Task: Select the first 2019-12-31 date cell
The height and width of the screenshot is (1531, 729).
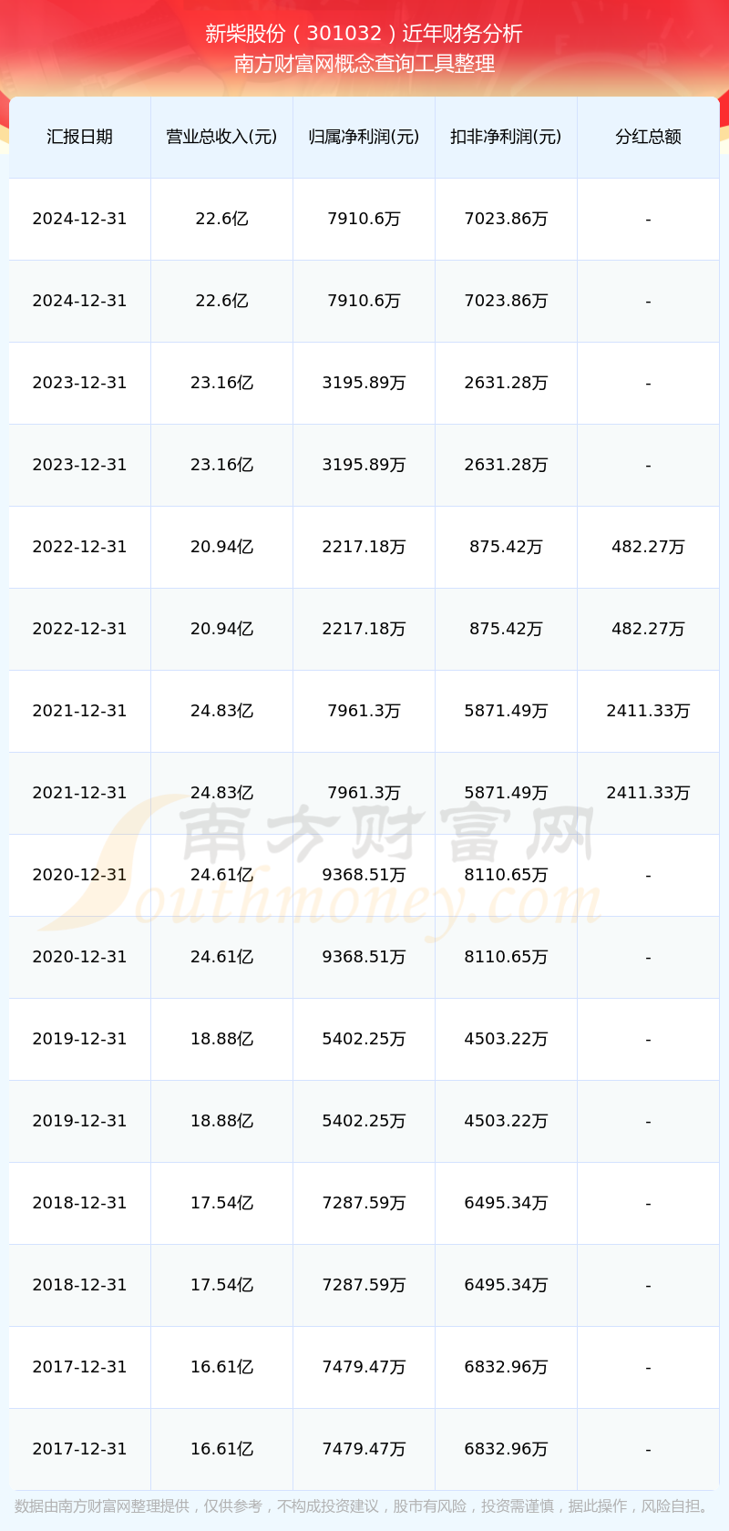Action: click(79, 1039)
